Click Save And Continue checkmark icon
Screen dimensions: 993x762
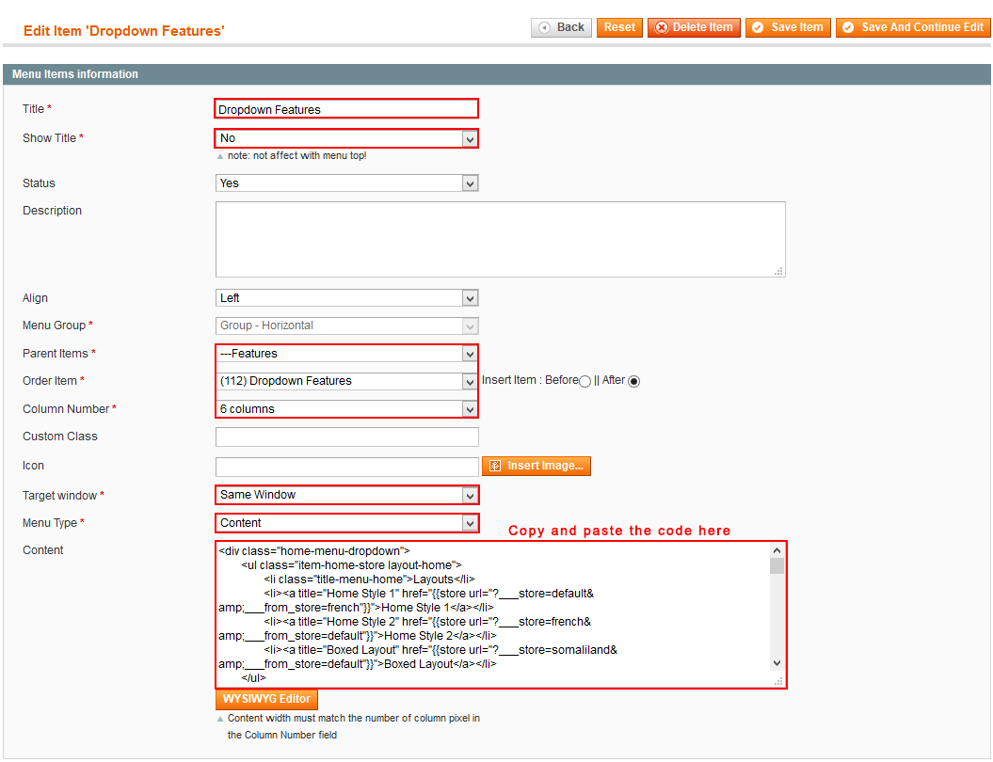848,27
